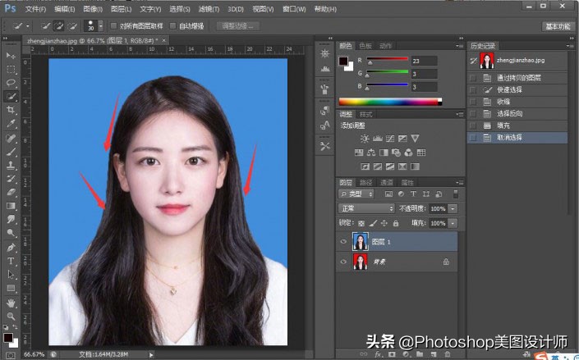
Task: Select the Quick Selection tool in the toolbox
Action: click(x=11, y=96)
